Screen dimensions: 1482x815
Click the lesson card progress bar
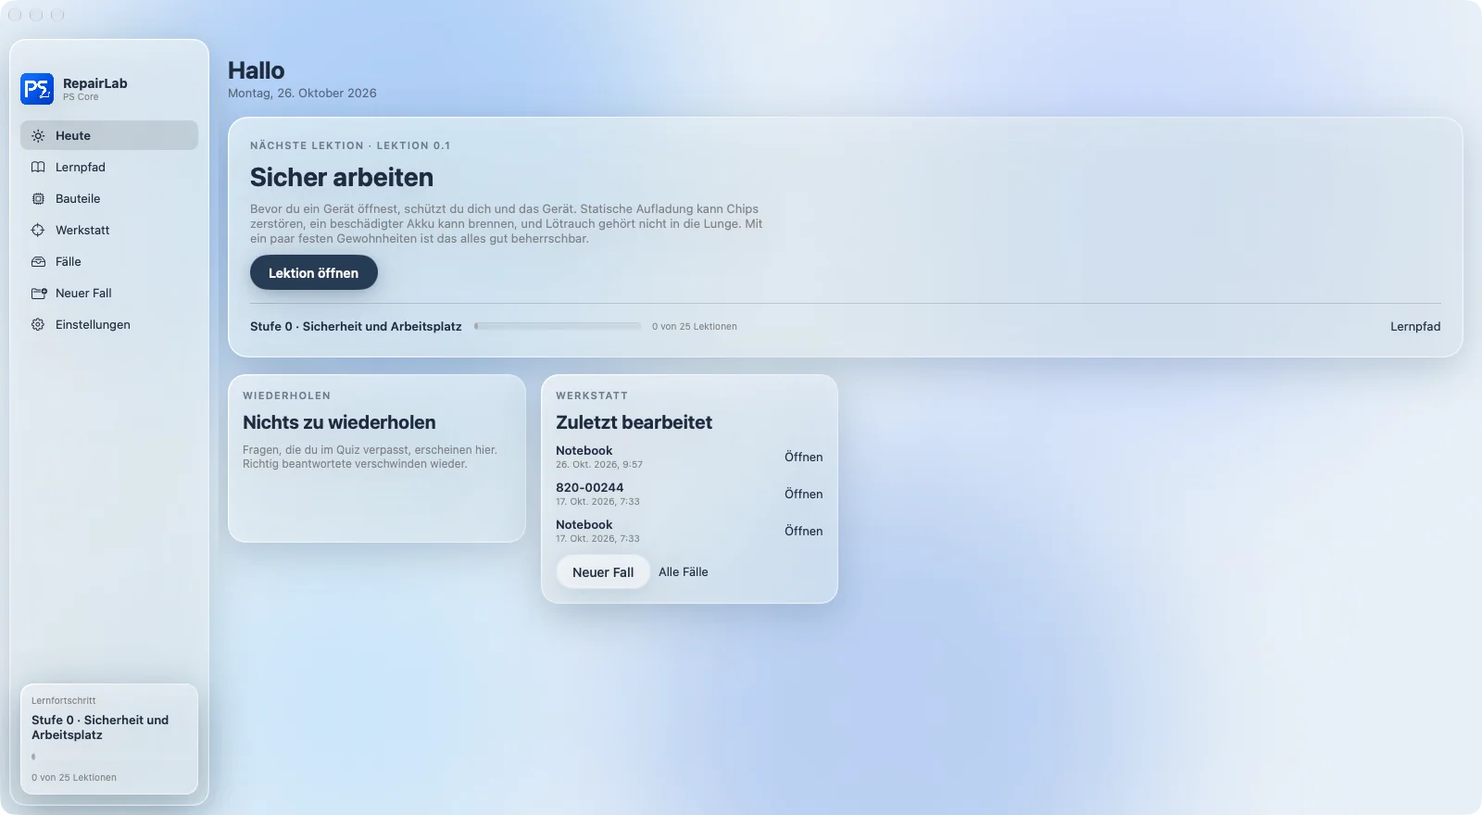click(x=558, y=326)
